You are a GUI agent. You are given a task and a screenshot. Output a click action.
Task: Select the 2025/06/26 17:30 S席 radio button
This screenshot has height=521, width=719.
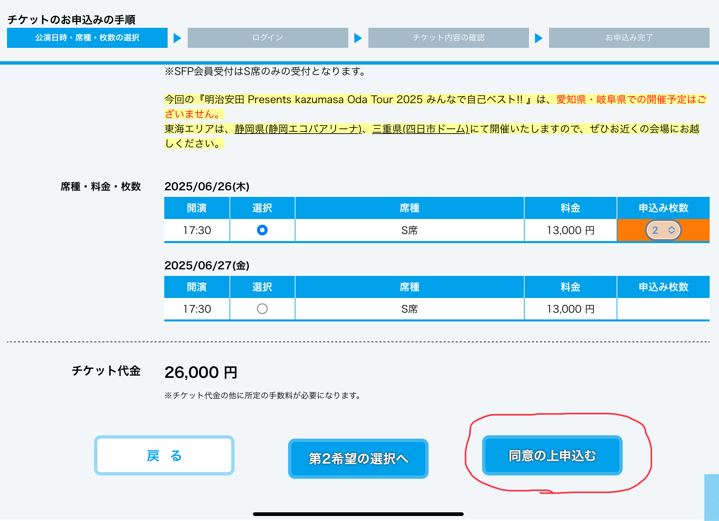(262, 230)
